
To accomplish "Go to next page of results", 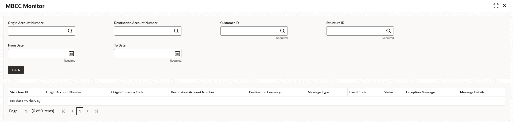I will tap(88, 111).
